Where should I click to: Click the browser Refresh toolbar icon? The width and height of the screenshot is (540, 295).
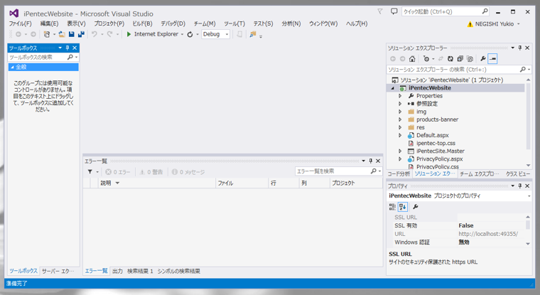click(190, 34)
